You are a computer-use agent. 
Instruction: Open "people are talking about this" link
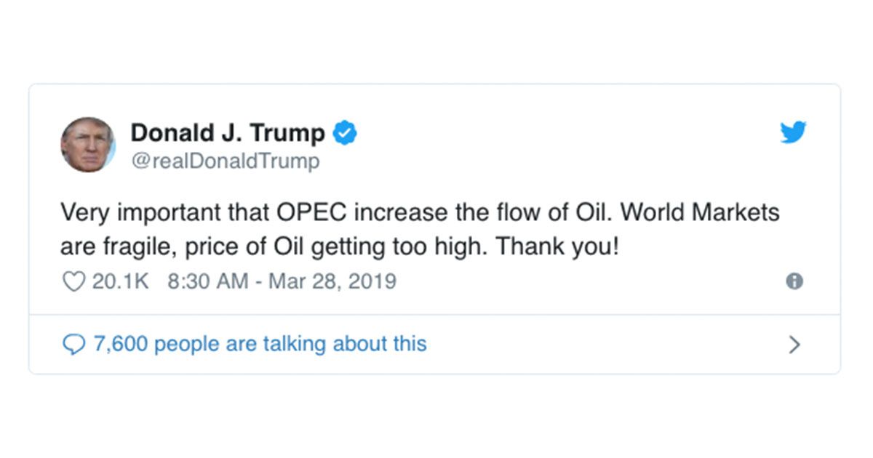pyautogui.click(x=290, y=344)
